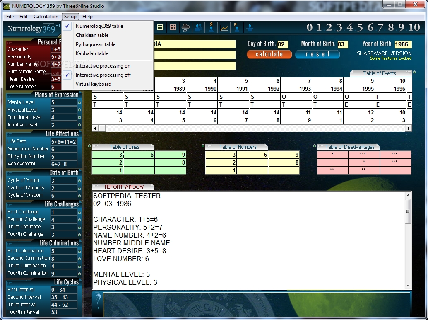Click the lock icon beside Fourth Culmination
428x320 pixels.
[79, 274]
